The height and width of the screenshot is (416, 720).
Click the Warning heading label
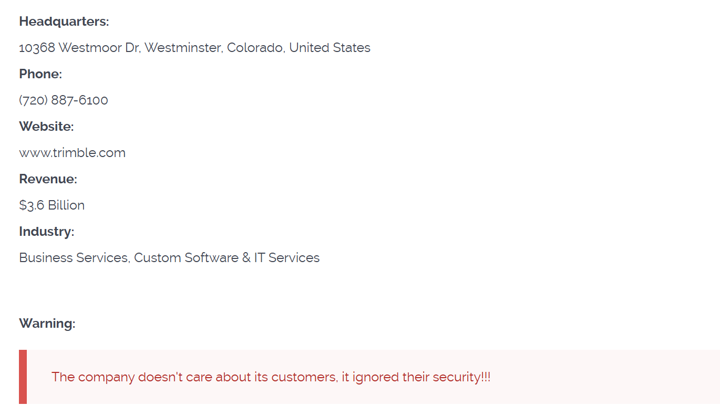click(x=47, y=324)
